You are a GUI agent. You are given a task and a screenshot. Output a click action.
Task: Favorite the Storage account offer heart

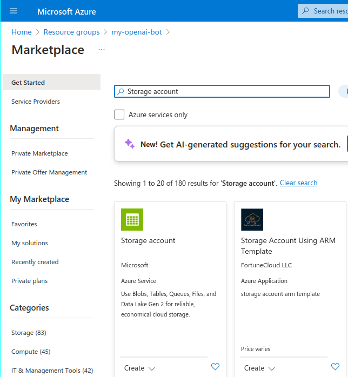(x=215, y=367)
